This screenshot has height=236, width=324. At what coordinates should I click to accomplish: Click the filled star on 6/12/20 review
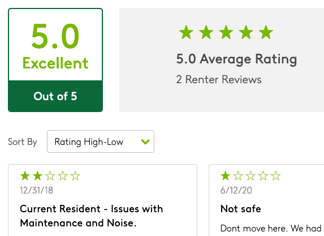click(226, 176)
